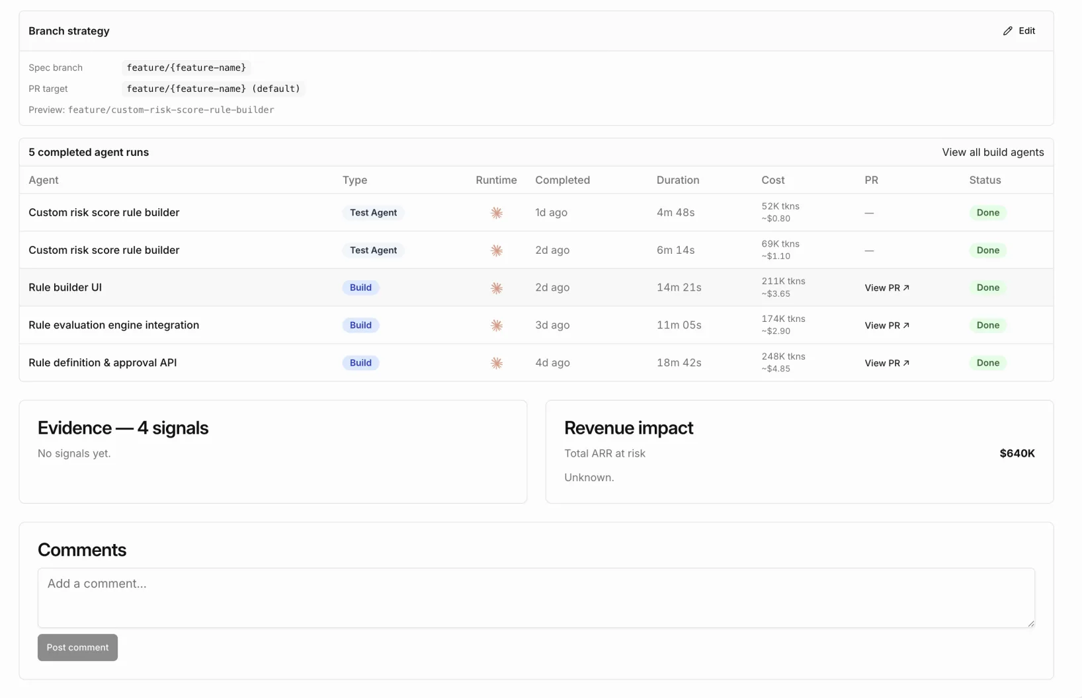Viewport: 1082px width, 698px height.
Task: Click the 18m 42s duration cell
Action: [x=679, y=363]
